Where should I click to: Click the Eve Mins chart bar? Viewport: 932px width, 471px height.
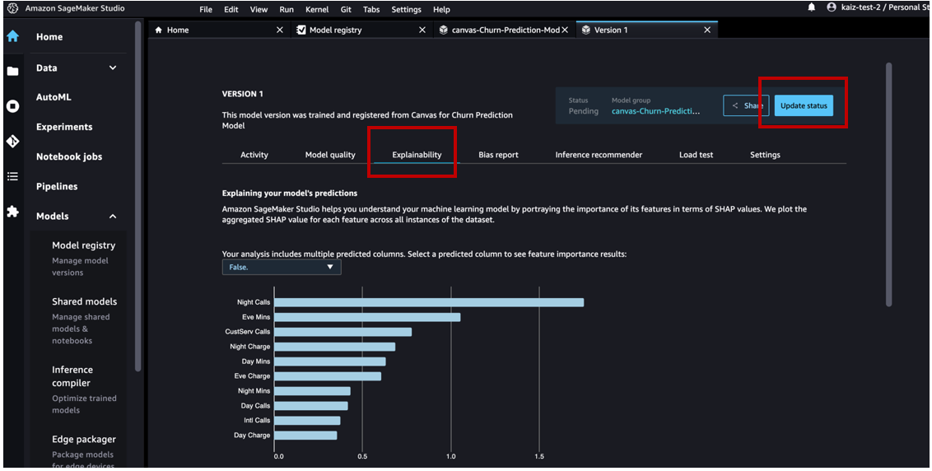(x=367, y=317)
